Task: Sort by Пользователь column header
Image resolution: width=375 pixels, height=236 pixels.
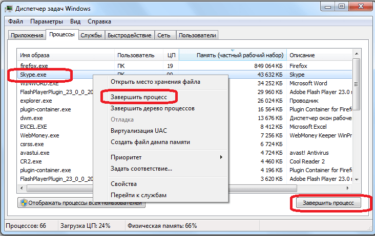Action: click(x=139, y=55)
